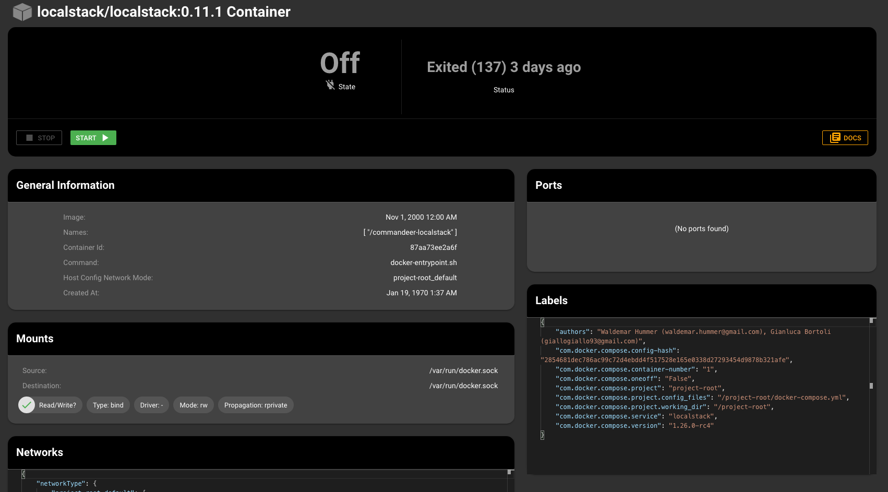Click the '(No ports found)' message

702,229
